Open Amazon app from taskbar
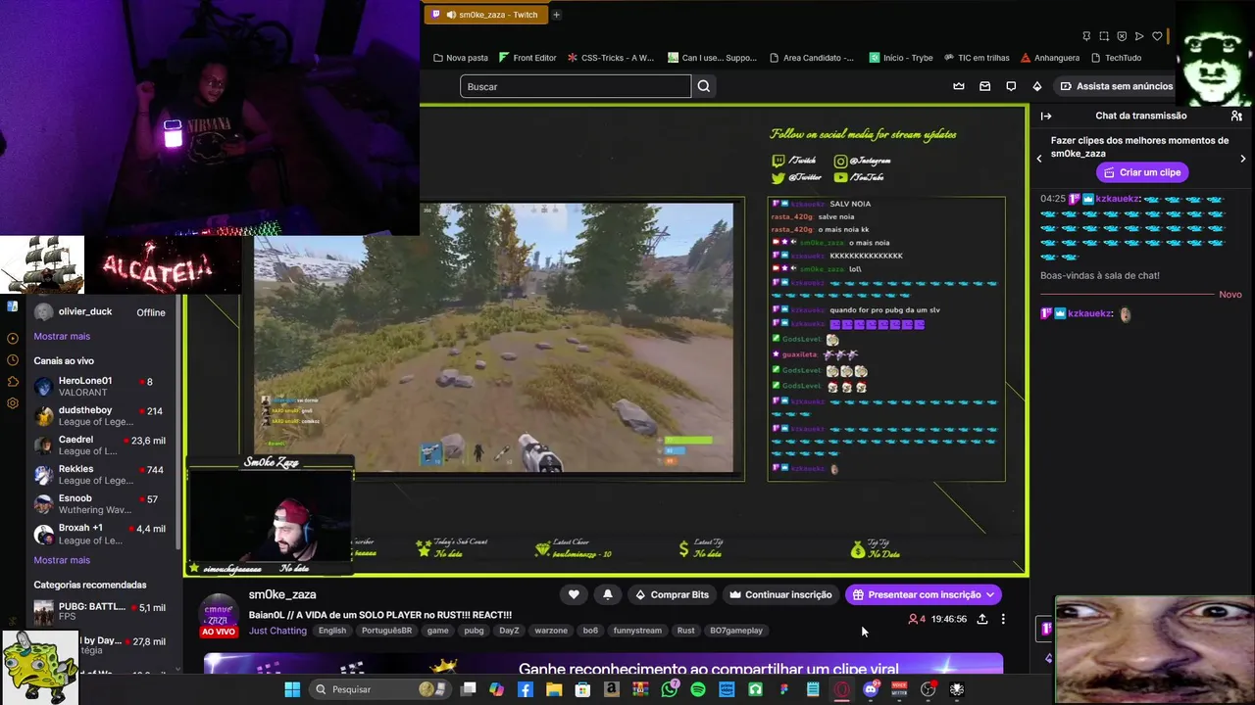Viewport: 1255px width, 705px height. (612, 689)
